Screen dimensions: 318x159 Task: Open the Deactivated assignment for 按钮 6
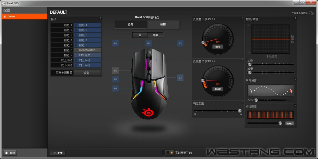tap(87, 50)
